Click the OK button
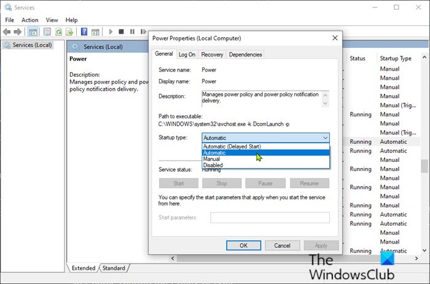The height and width of the screenshot is (284, 430). [243, 245]
